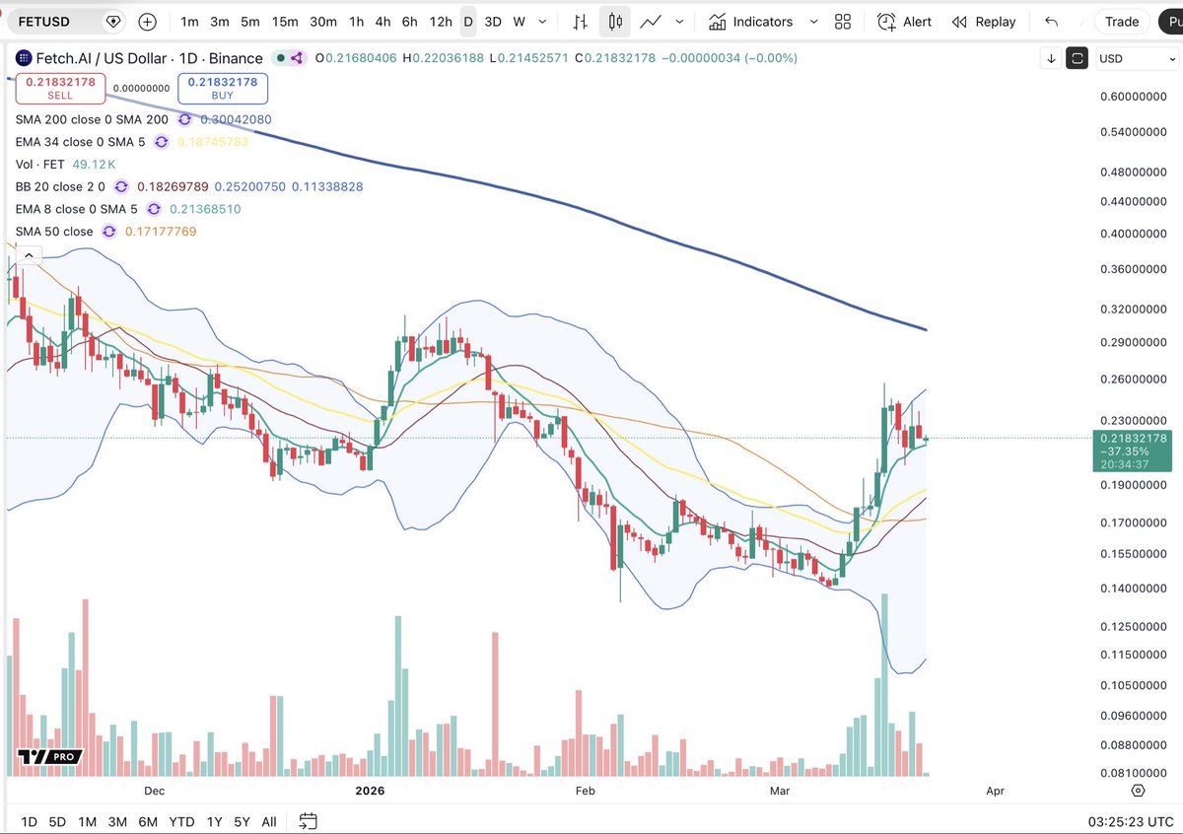This screenshot has height=834, width=1183.
Task: Choose the 1h timeframe
Action: [357, 22]
